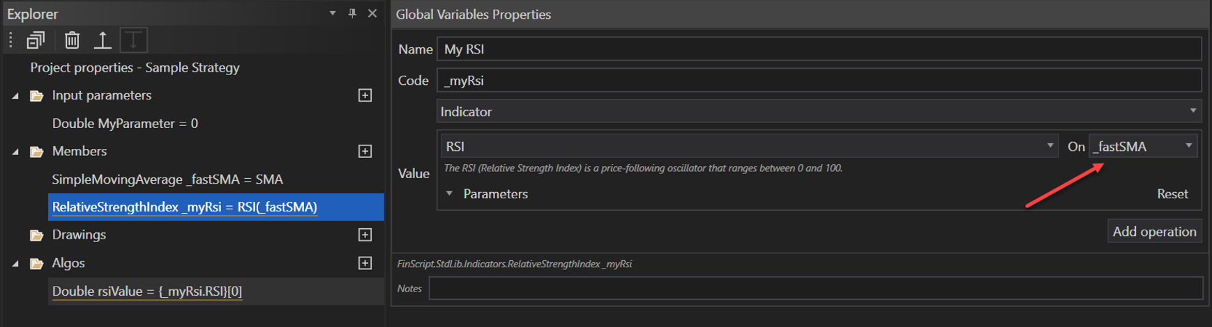Add a new member with plus icon
This screenshot has width=1212, height=327.
(365, 151)
